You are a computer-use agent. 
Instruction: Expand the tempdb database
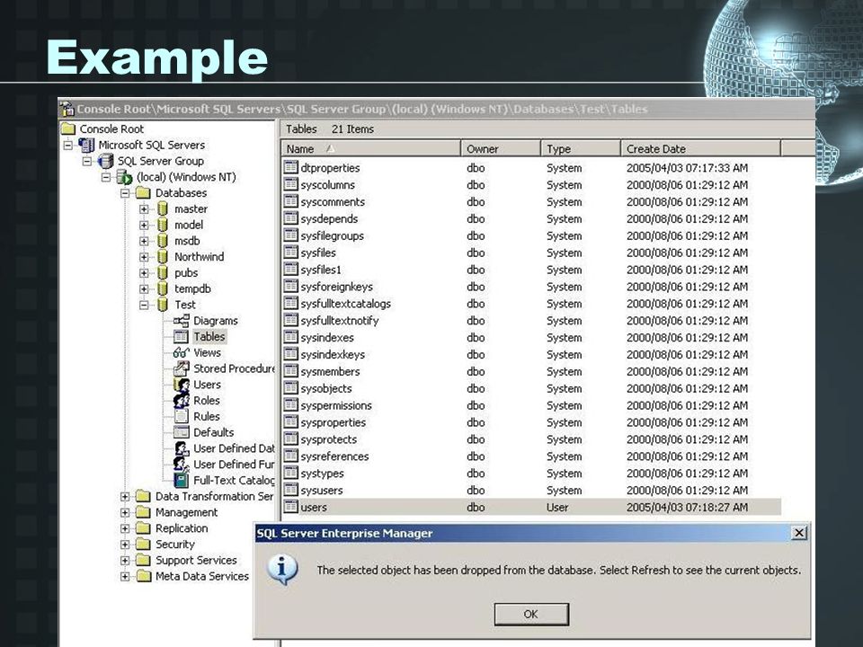[144, 288]
